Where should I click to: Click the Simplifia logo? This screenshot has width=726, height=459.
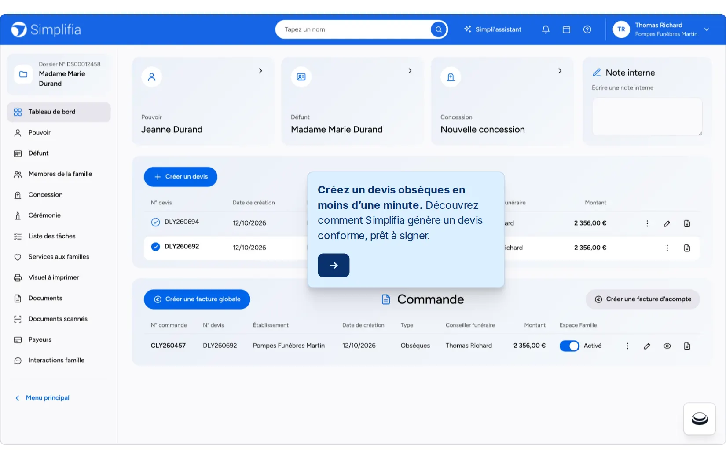point(46,29)
